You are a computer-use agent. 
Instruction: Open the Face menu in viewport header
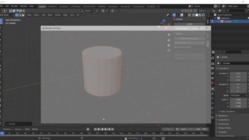click(72, 15)
